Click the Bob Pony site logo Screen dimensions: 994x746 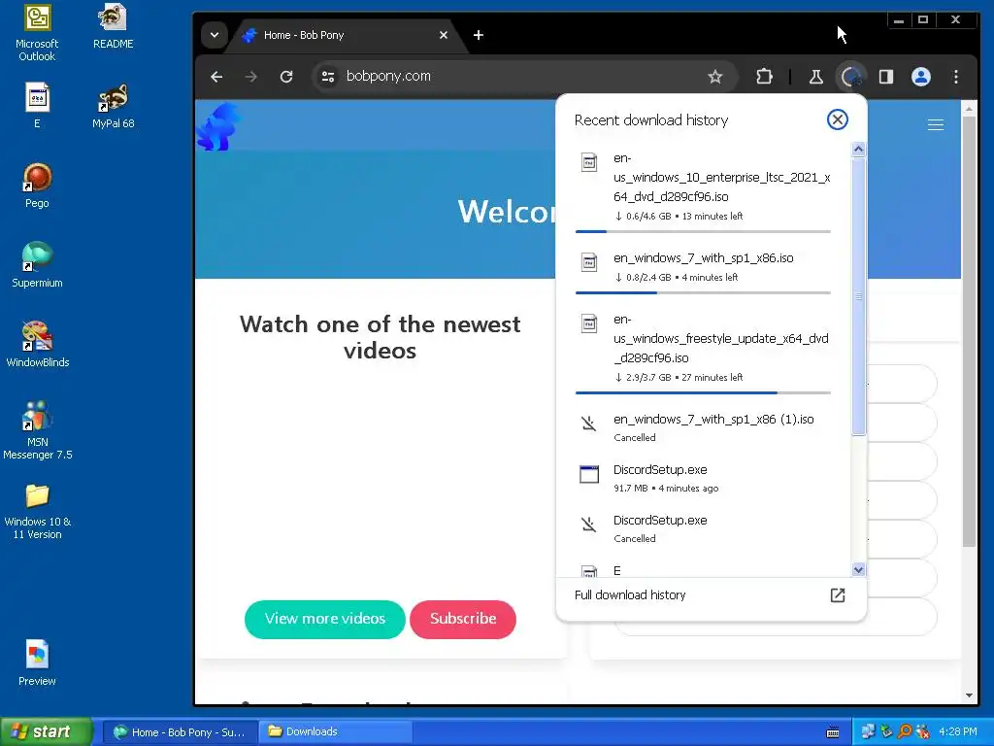218,127
